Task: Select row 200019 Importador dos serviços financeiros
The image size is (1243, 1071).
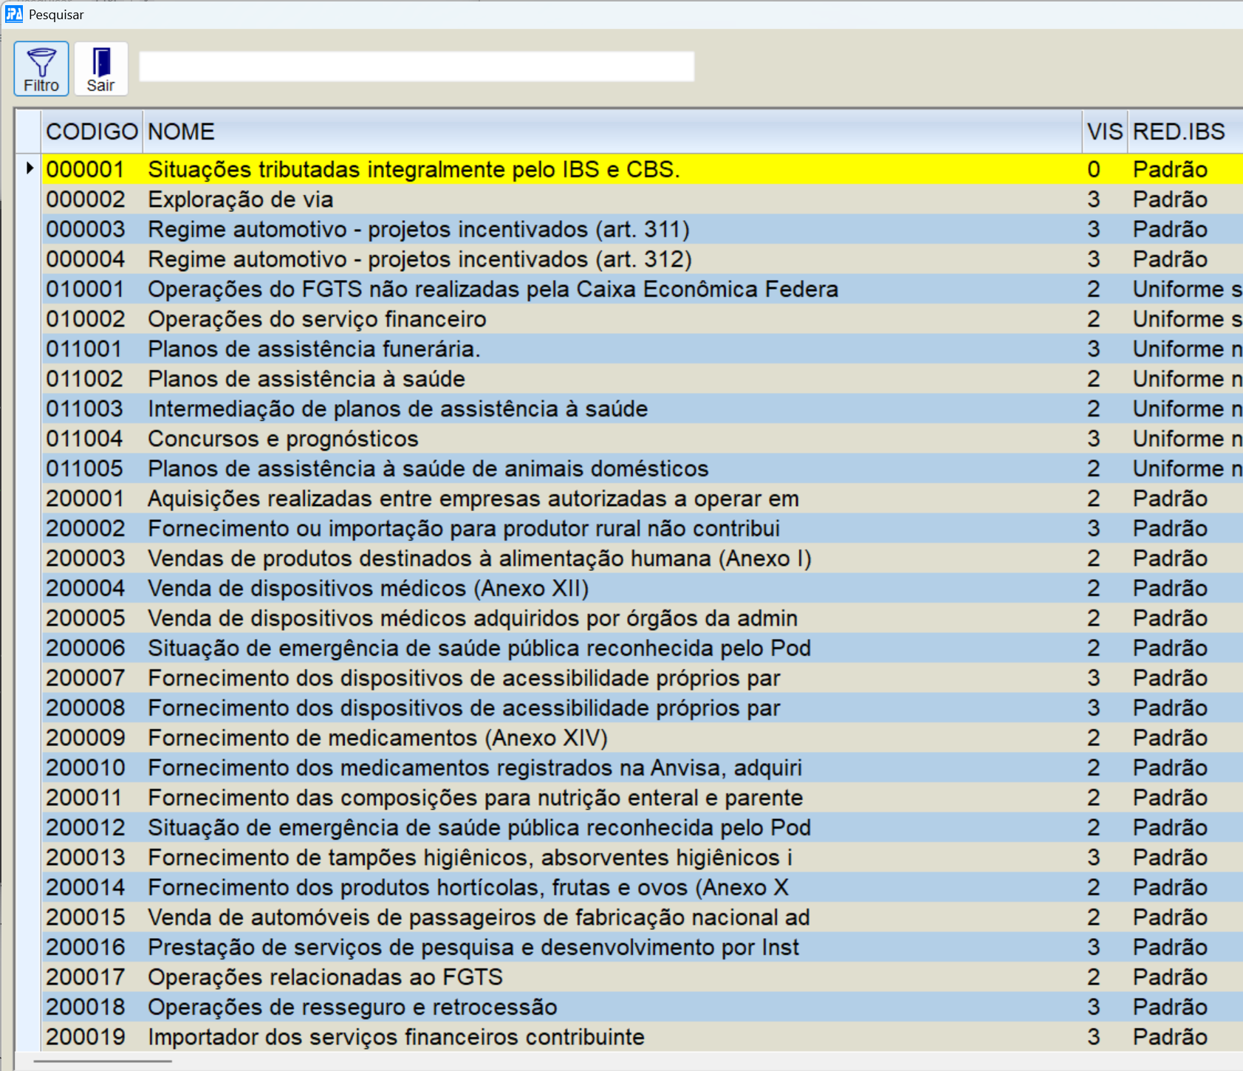Action: tap(396, 1037)
